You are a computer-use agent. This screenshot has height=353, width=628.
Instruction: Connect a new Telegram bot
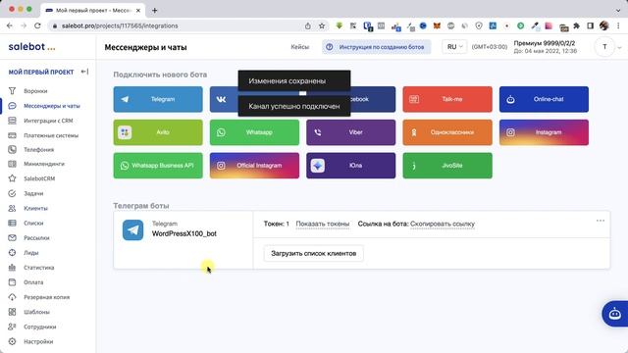click(158, 99)
